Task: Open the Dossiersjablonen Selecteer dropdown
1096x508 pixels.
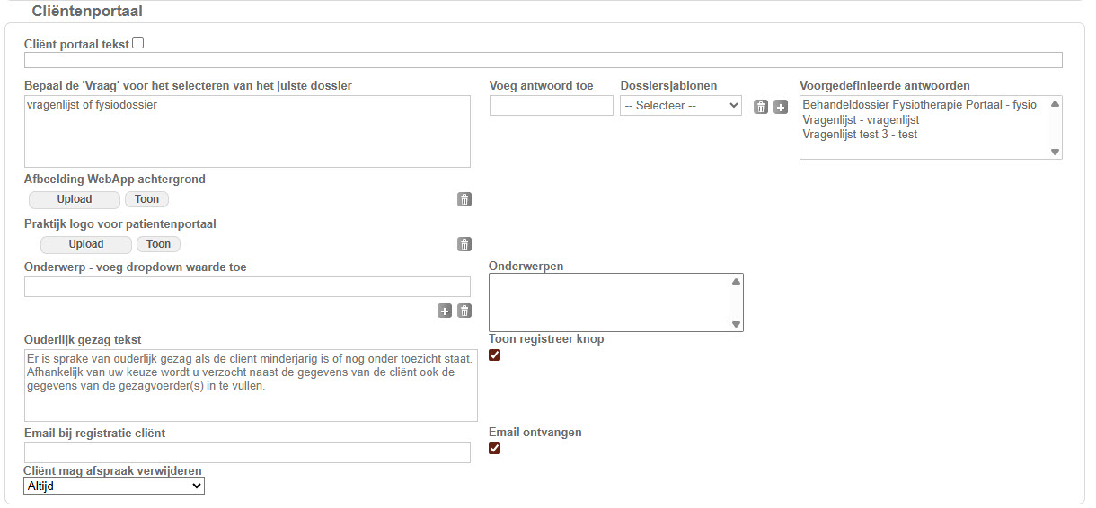Action: [680, 106]
